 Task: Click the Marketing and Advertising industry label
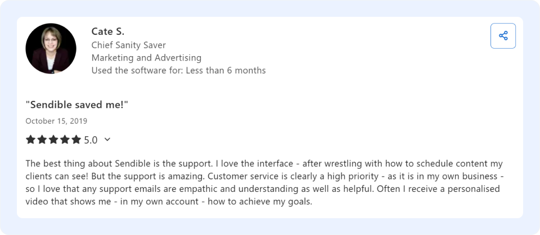coord(146,58)
